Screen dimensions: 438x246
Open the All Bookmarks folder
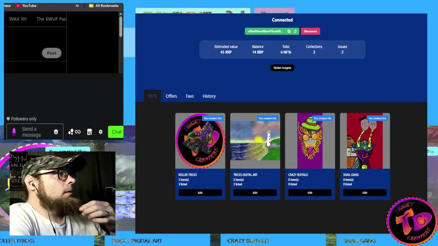click(x=104, y=5)
